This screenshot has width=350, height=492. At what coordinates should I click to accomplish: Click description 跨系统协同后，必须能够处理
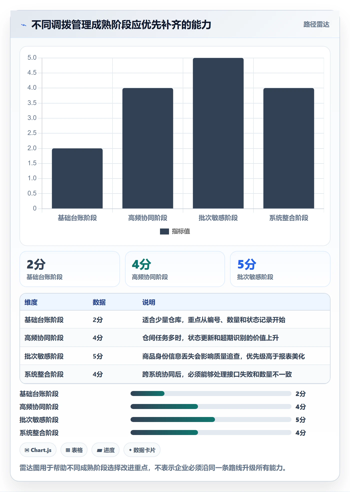click(217, 374)
